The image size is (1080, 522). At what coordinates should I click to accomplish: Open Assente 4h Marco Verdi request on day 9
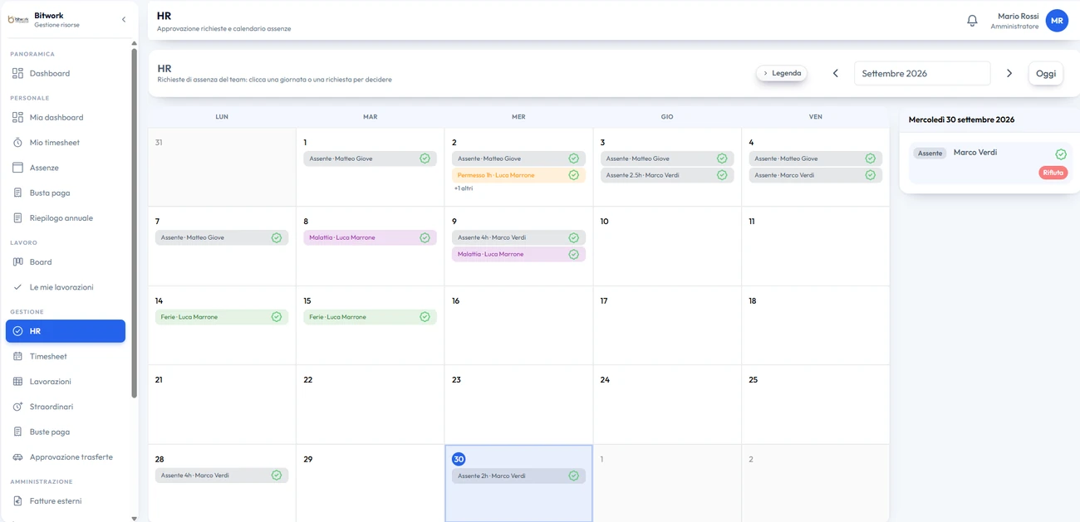tap(518, 238)
